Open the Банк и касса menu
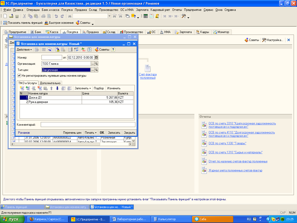297x223 pixels. tap(50, 10)
